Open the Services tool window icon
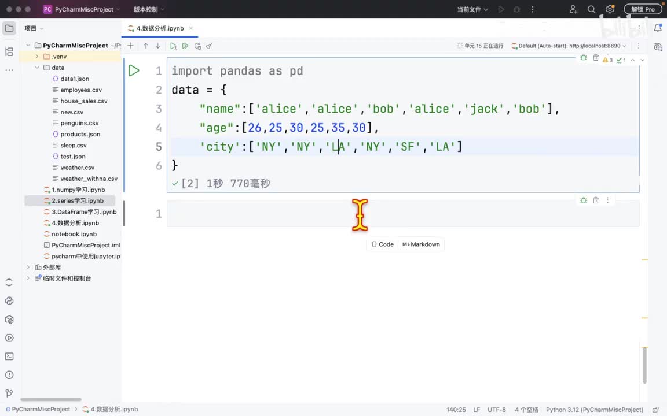 pyautogui.click(x=9, y=338)
